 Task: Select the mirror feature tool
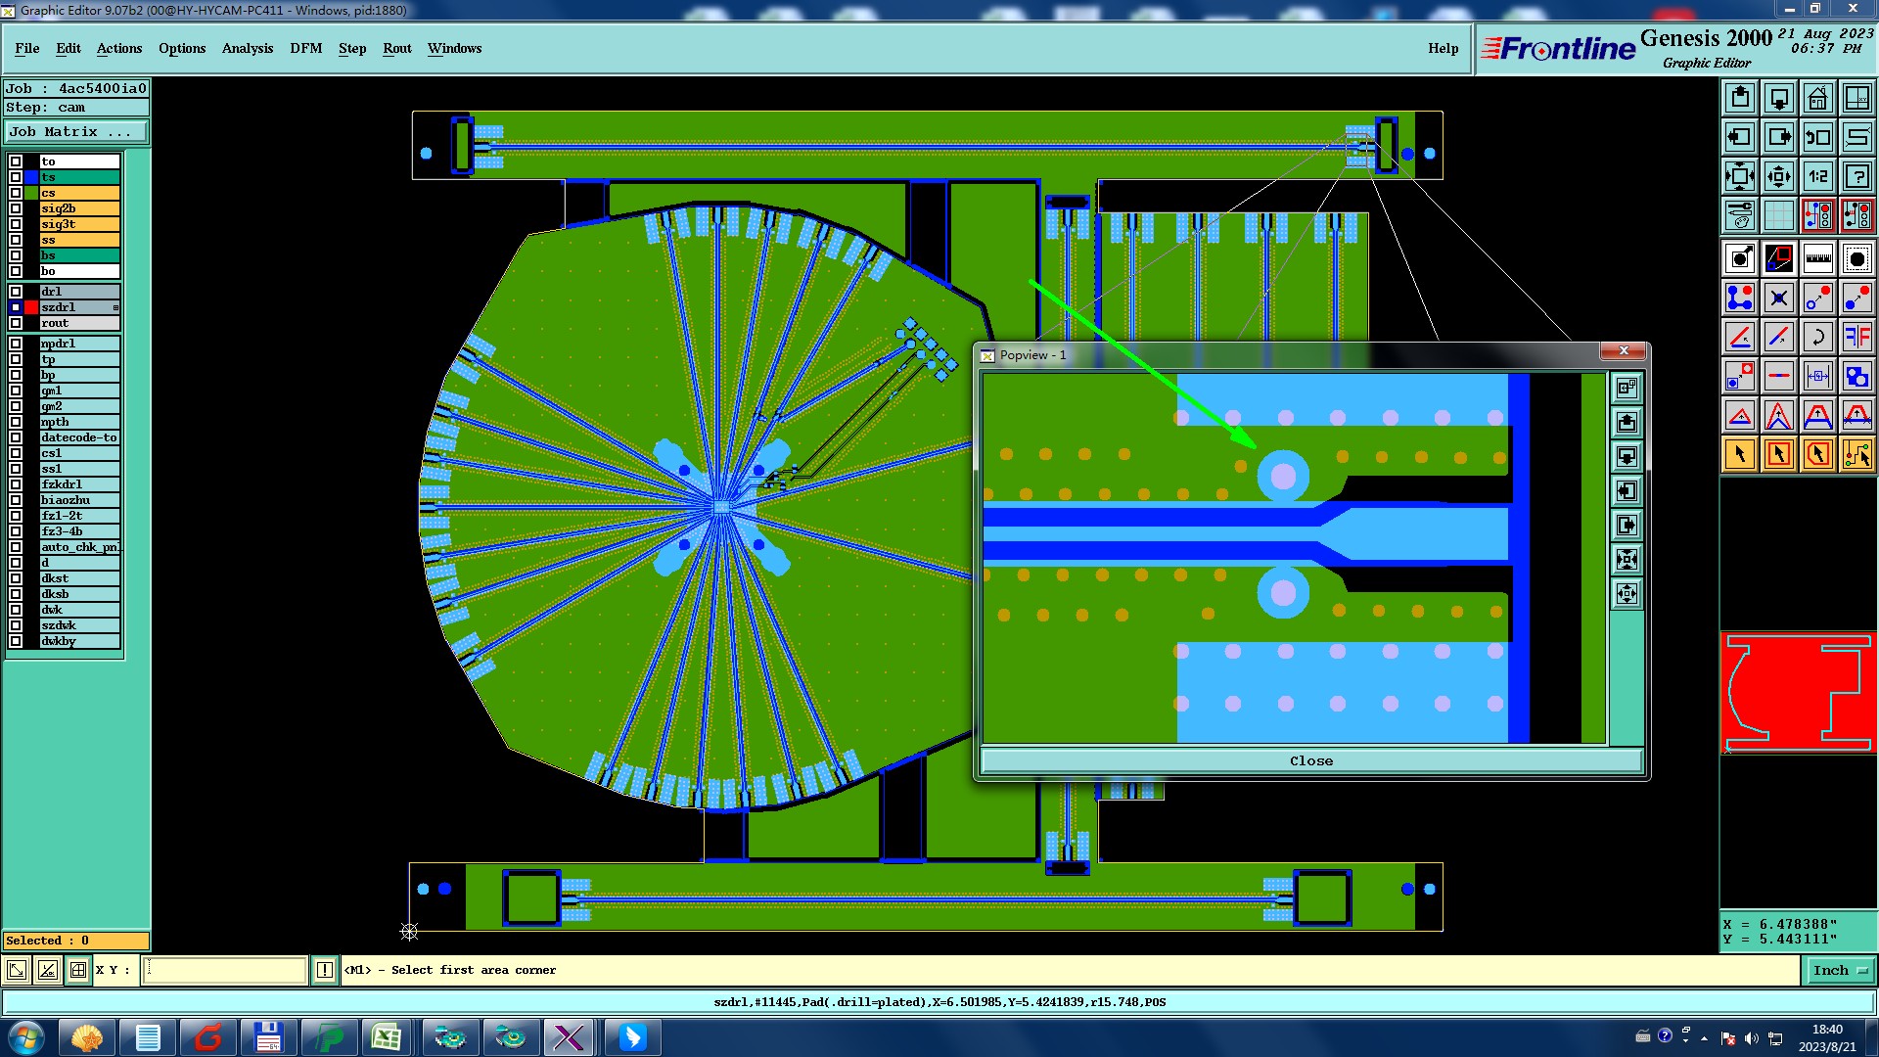[1856, 337]
